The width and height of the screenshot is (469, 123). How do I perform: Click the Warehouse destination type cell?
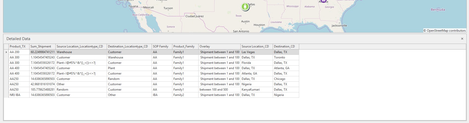(129, 57)
